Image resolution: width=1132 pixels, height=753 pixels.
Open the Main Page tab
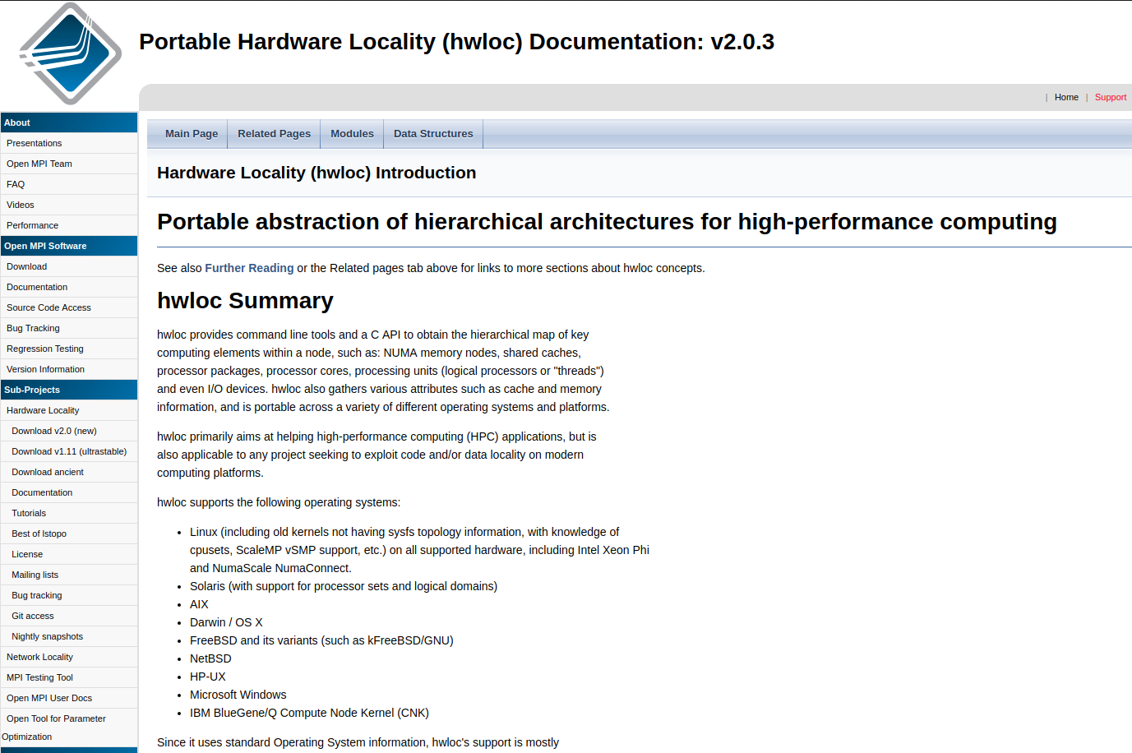point(192,133)
